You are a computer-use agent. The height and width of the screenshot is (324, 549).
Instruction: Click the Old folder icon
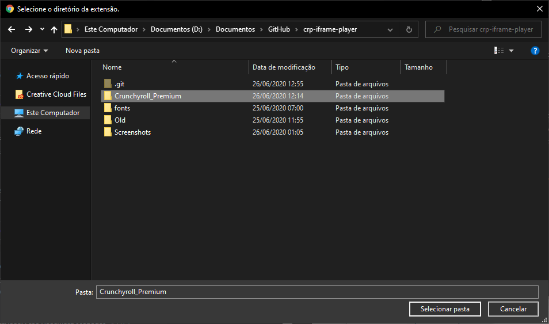(x=108, y=120)
